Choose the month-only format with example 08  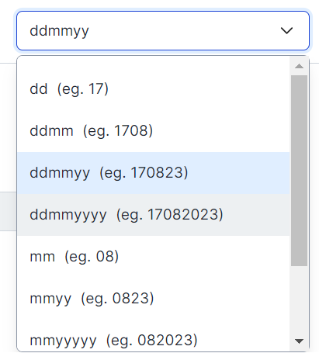pos(154,257)
